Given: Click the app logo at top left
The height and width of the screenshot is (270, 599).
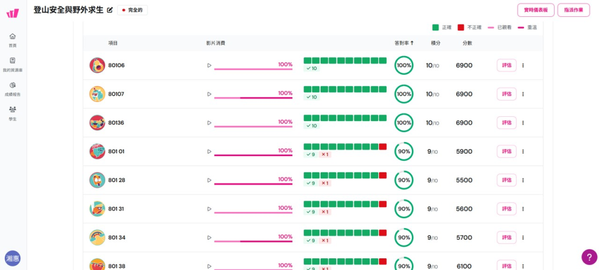Looking at the screenshot, I should point(12,12).
